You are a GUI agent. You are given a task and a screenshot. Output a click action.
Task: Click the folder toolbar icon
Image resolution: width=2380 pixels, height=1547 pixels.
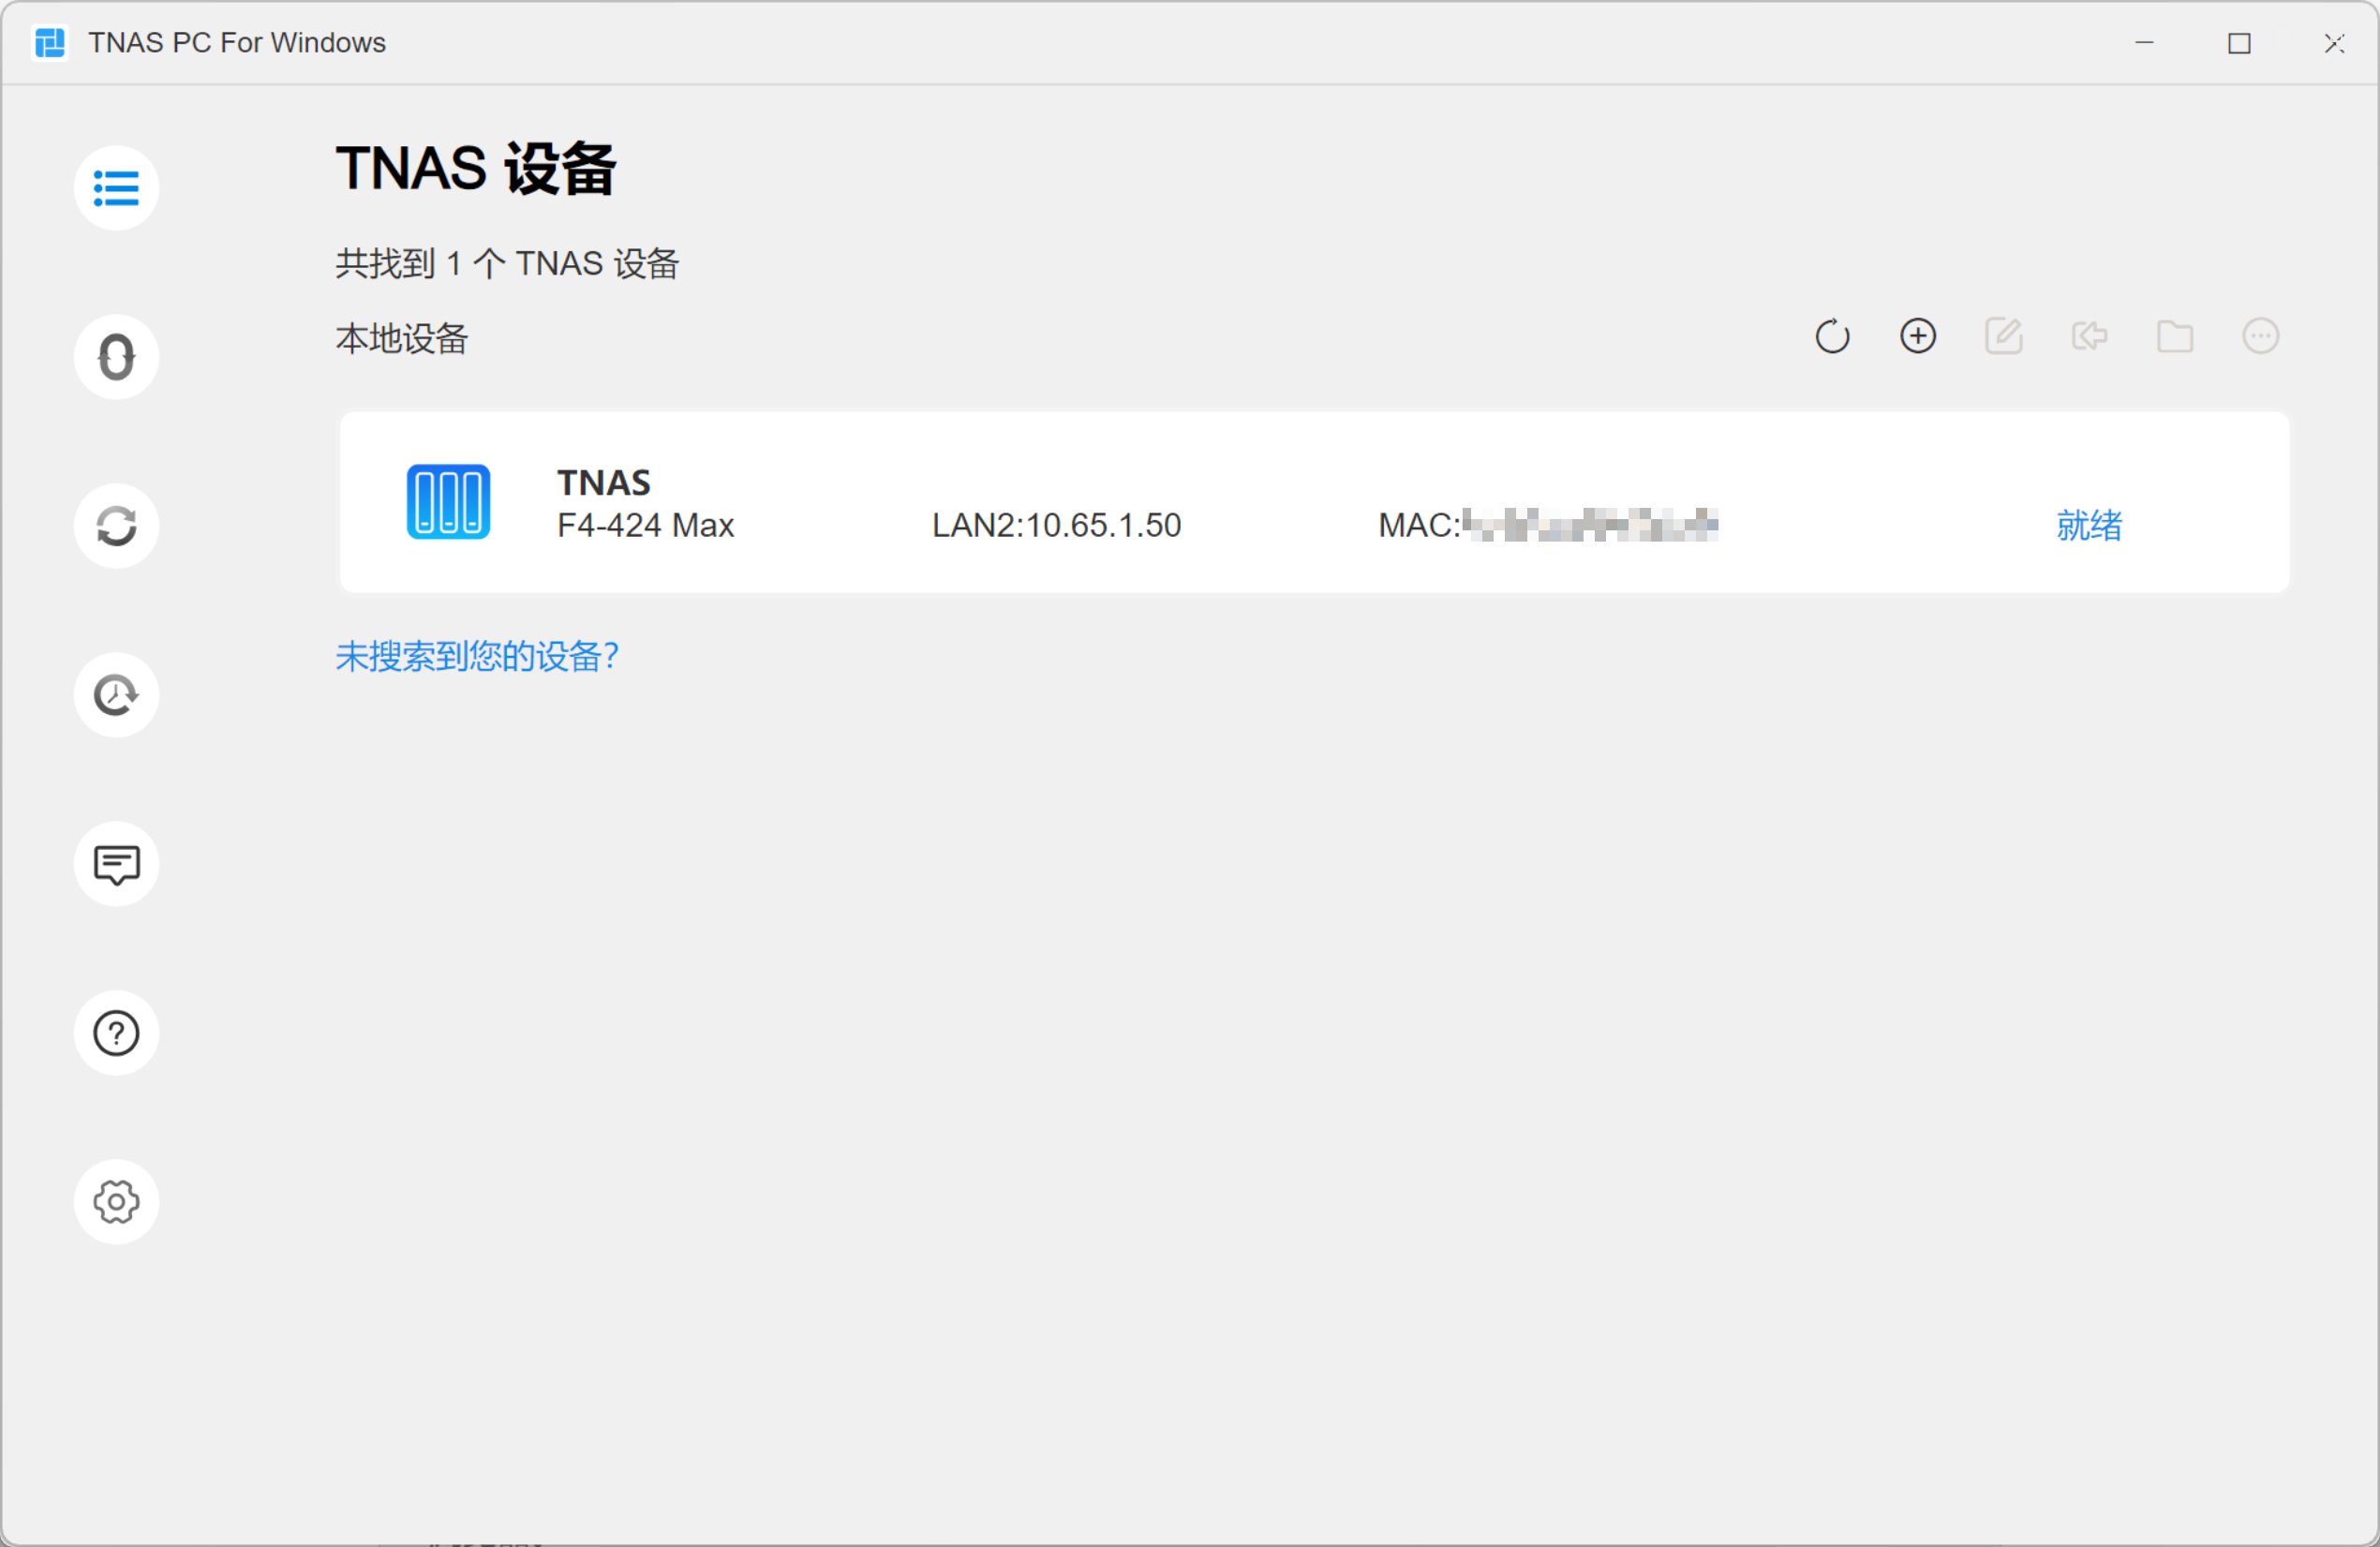pyautogui.click(x=2175, y=336)
